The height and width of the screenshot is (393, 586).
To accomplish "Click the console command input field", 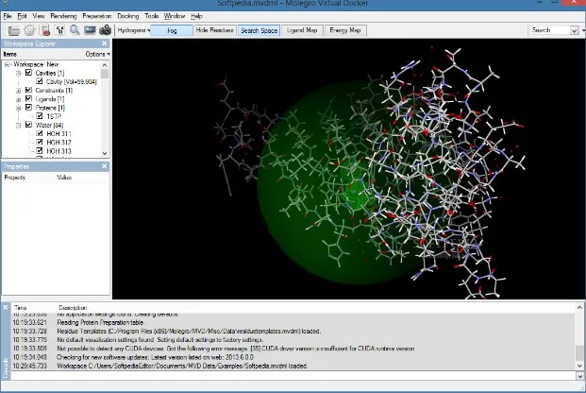I will pyautogui.click(x=293, y=376).
